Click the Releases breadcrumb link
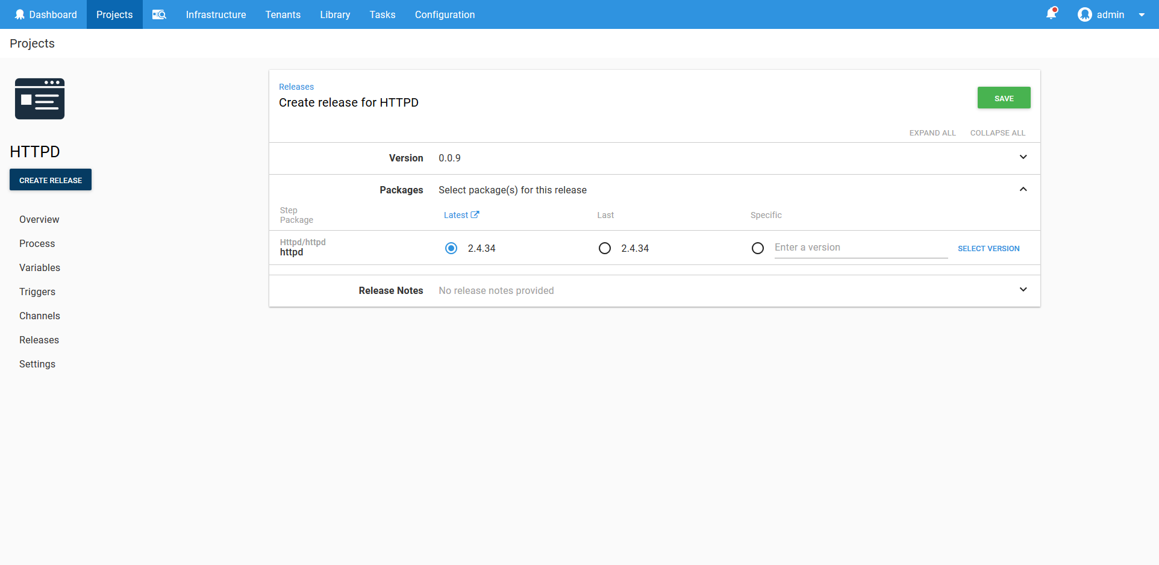 tap(296, 87)
